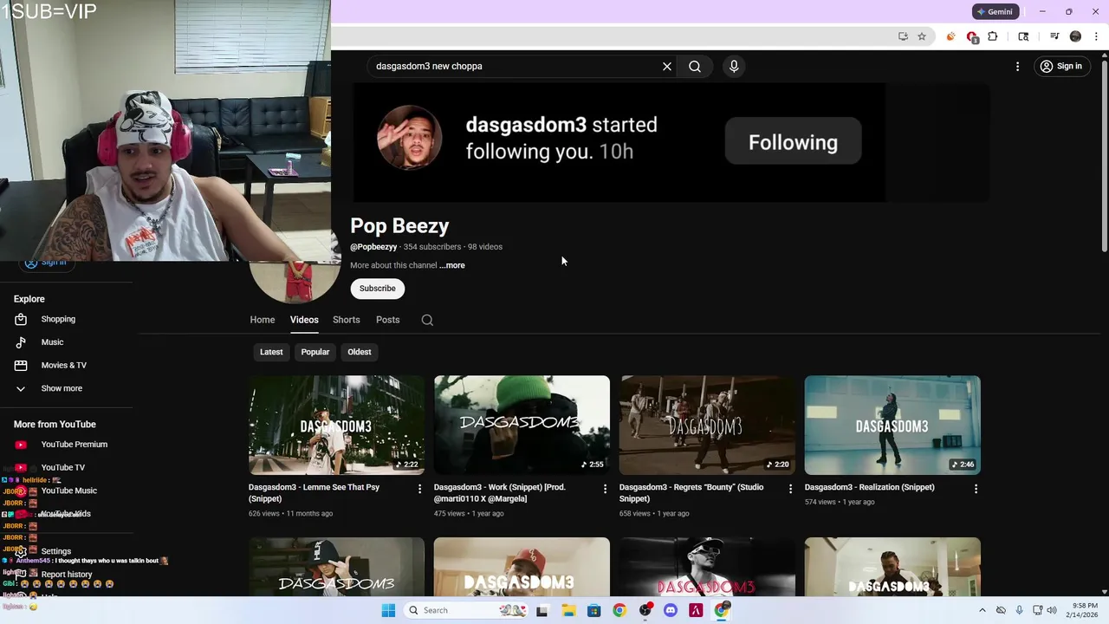Open File Explorer from the taskbar
1109x624 pixels.
point(568,610)
